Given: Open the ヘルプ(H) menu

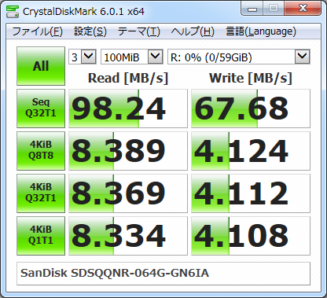Looking at the screenshot, I should click(x=193, y=31).
